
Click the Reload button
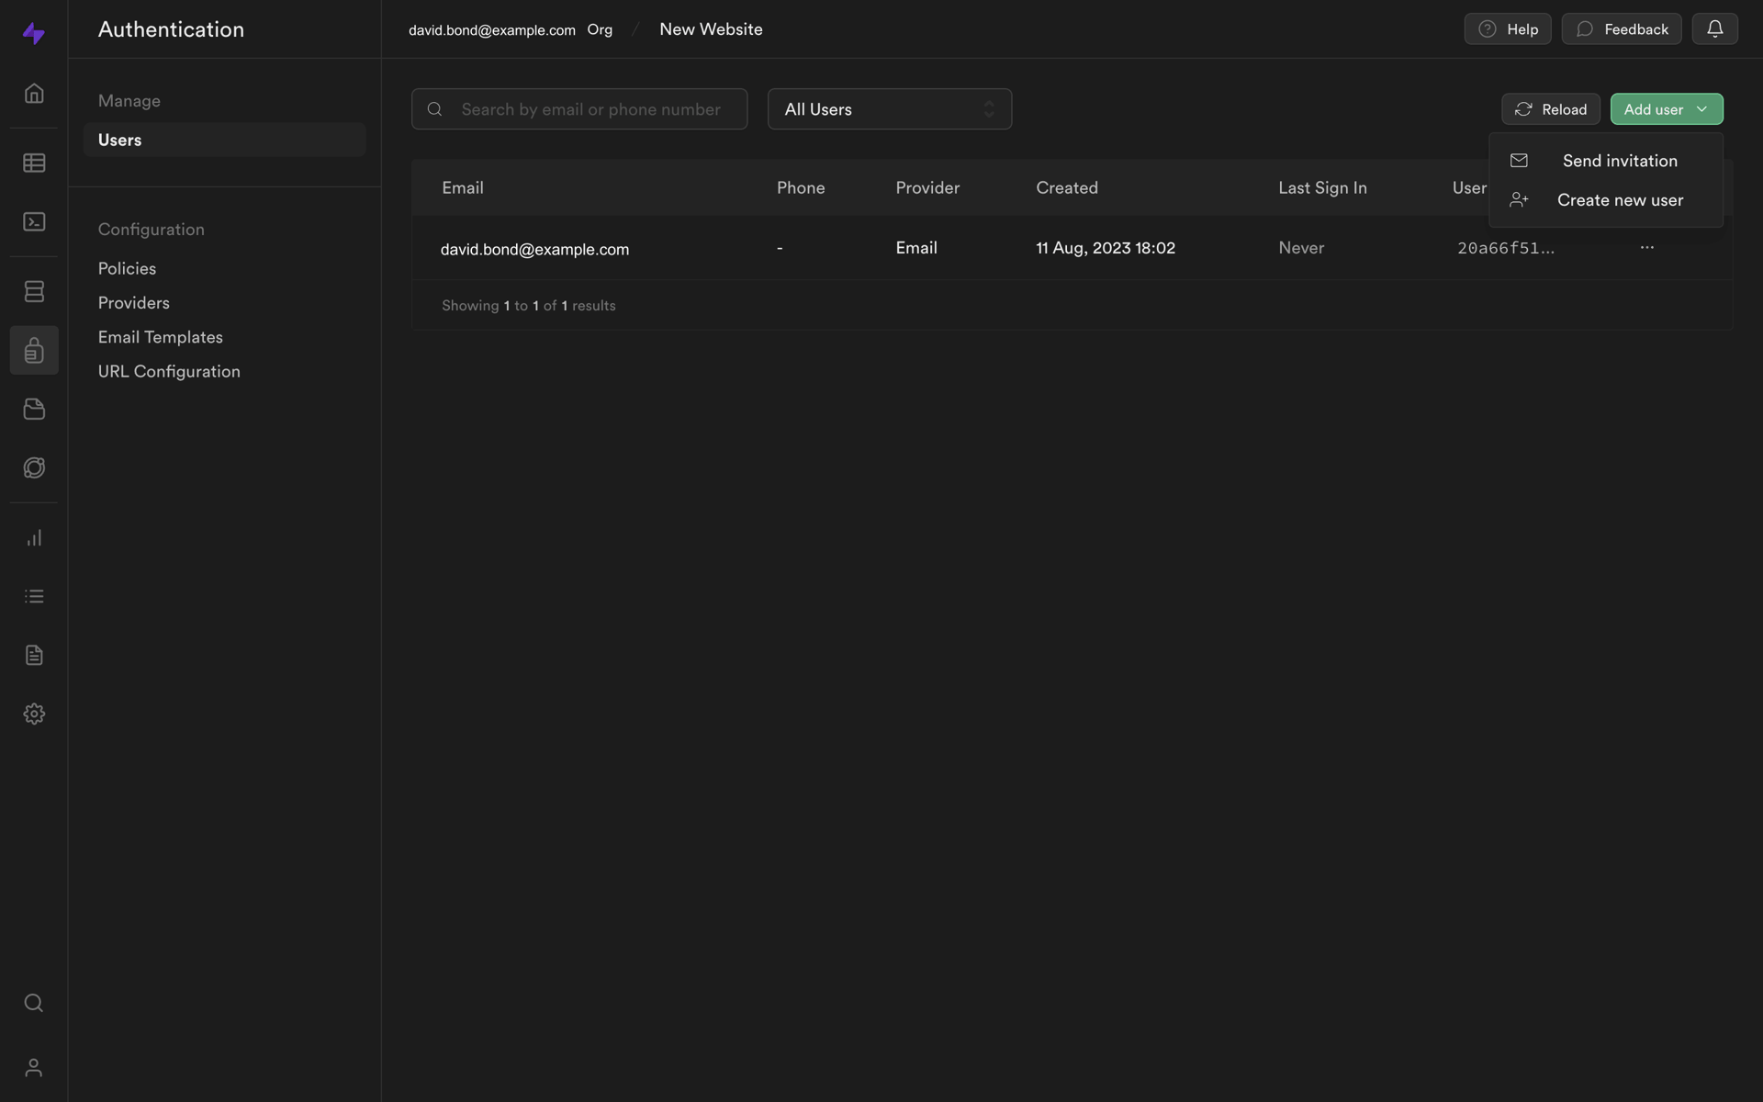[x=1550, y=109]
